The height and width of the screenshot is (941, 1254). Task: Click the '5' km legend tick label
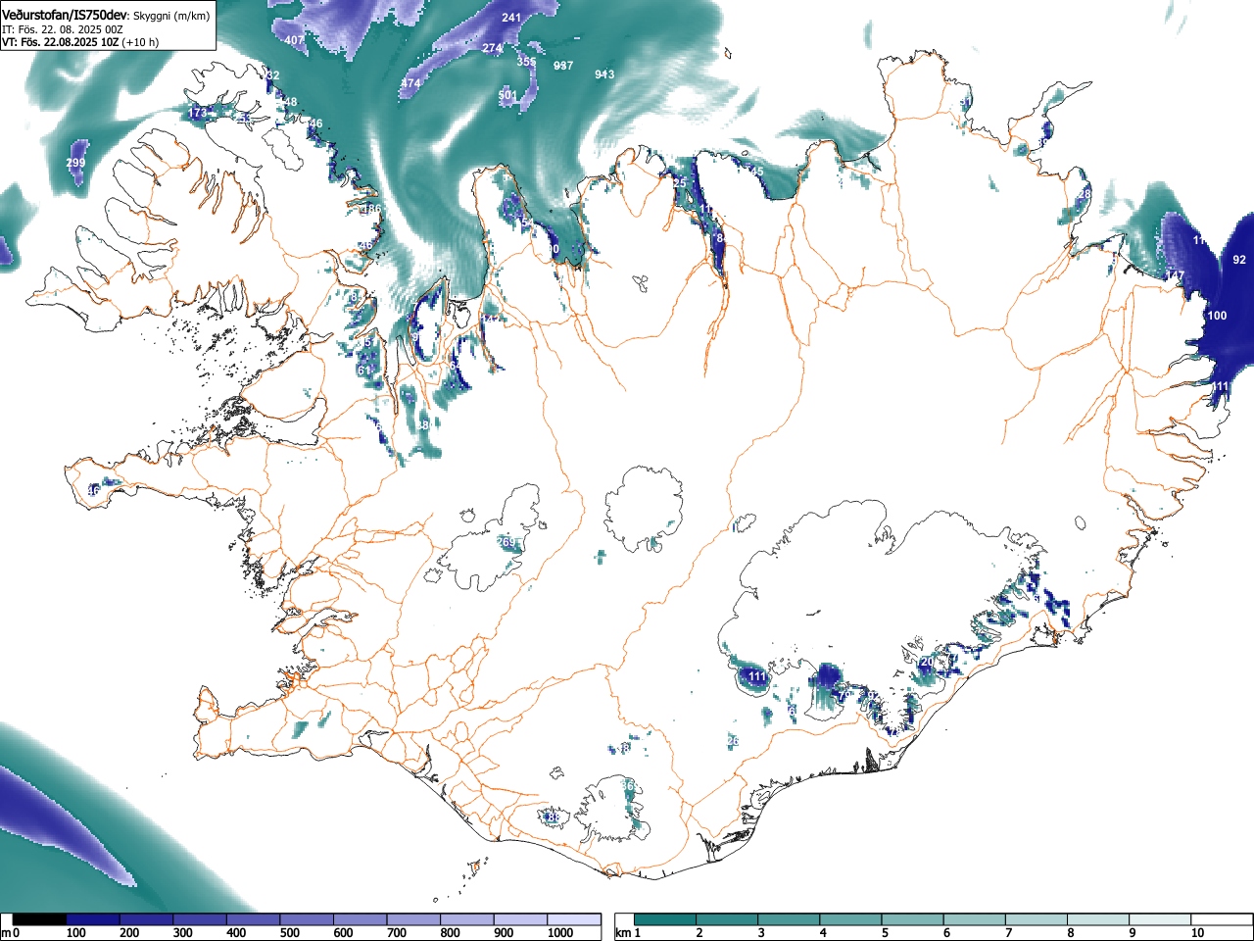tap(885, 933)
